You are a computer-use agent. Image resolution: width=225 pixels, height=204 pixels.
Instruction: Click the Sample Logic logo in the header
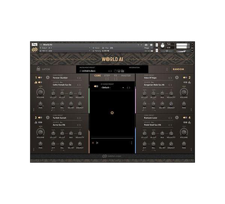coord(34,50)
